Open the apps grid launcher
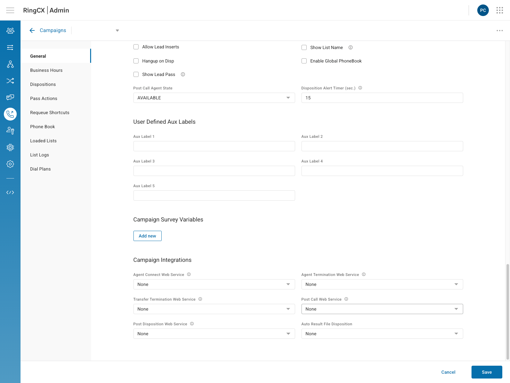The width and height of the screenshot is (510, 383). point(500,10)
